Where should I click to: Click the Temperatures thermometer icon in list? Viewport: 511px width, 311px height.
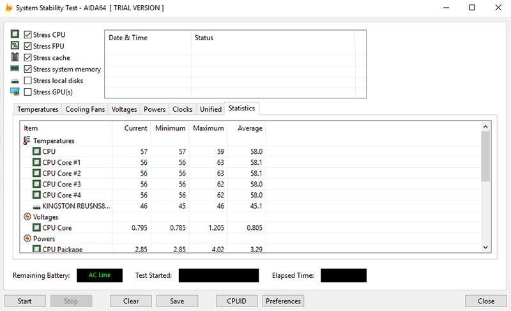click(27, 140)
